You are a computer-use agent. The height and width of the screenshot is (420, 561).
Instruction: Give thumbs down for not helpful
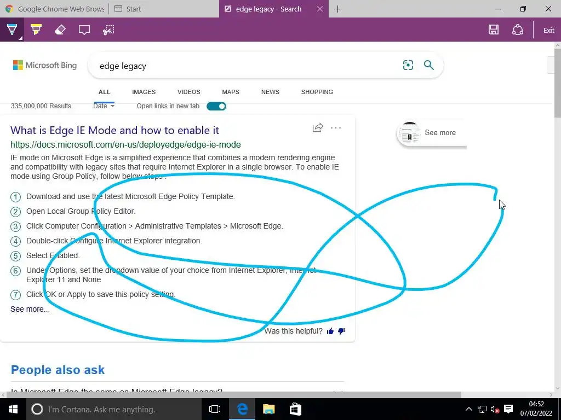click(x=341, y=331)
